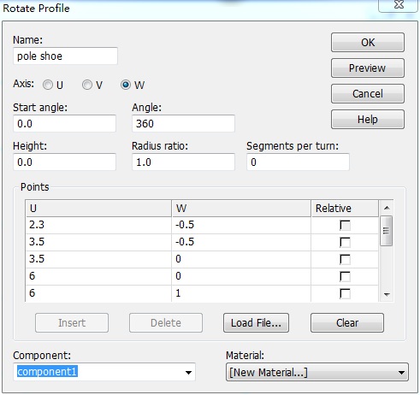The height and width of the screenshot is (395, 420).
Task: Click into the Name field
Action: coord(65,56)
